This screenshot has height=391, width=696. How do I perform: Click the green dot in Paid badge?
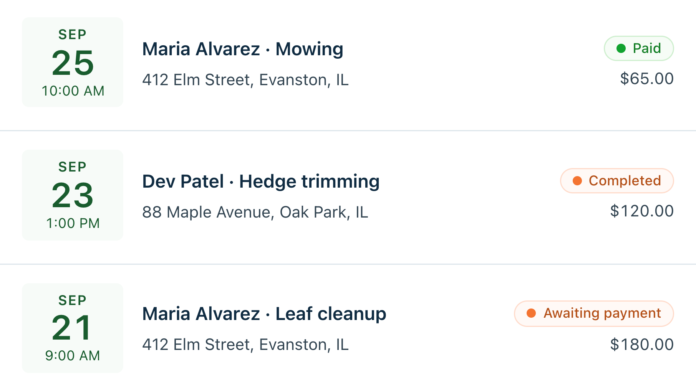(621, 48)
